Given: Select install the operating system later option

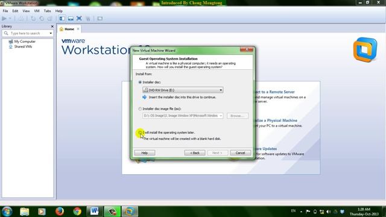Looking at the screenshot, I should [140, 133].
